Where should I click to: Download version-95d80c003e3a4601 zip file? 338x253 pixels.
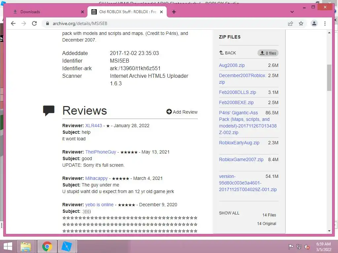[x=248, y=183]
